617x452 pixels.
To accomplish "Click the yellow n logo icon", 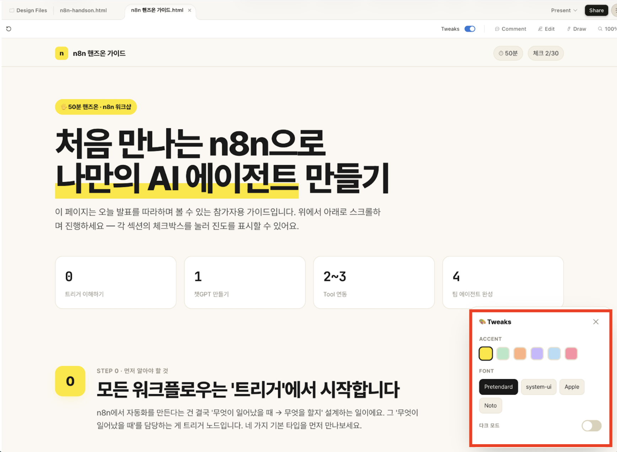I will pyautogui.click(x=61, y=53).
